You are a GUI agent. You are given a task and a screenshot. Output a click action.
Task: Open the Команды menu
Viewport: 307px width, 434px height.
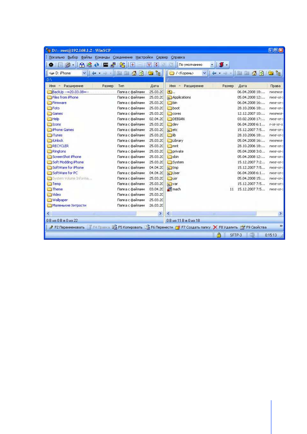(102, 57)
